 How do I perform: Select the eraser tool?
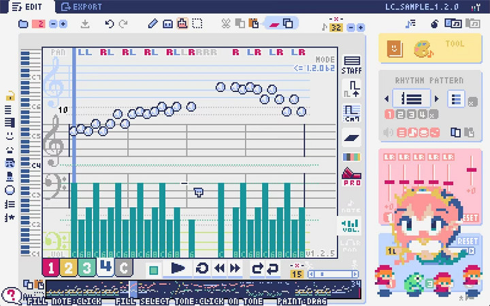click(167, 24)
